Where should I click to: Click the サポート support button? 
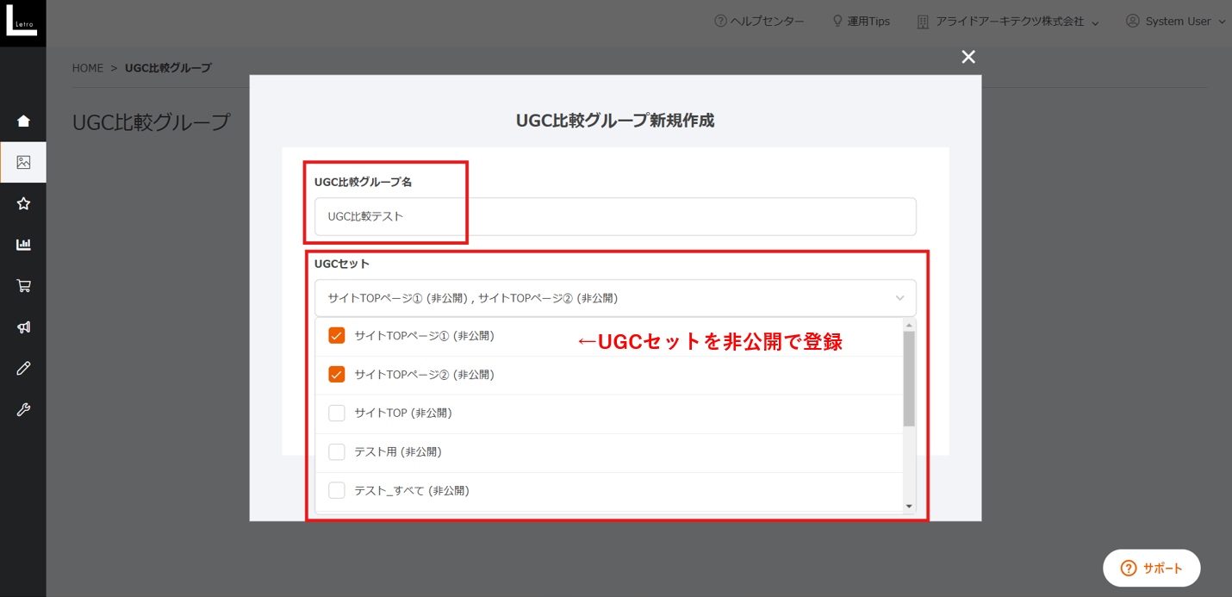1151,568
